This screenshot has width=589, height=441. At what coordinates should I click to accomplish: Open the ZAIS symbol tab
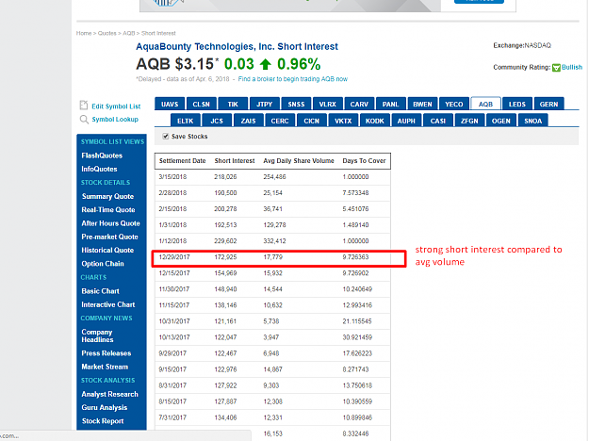pos(248,121)
